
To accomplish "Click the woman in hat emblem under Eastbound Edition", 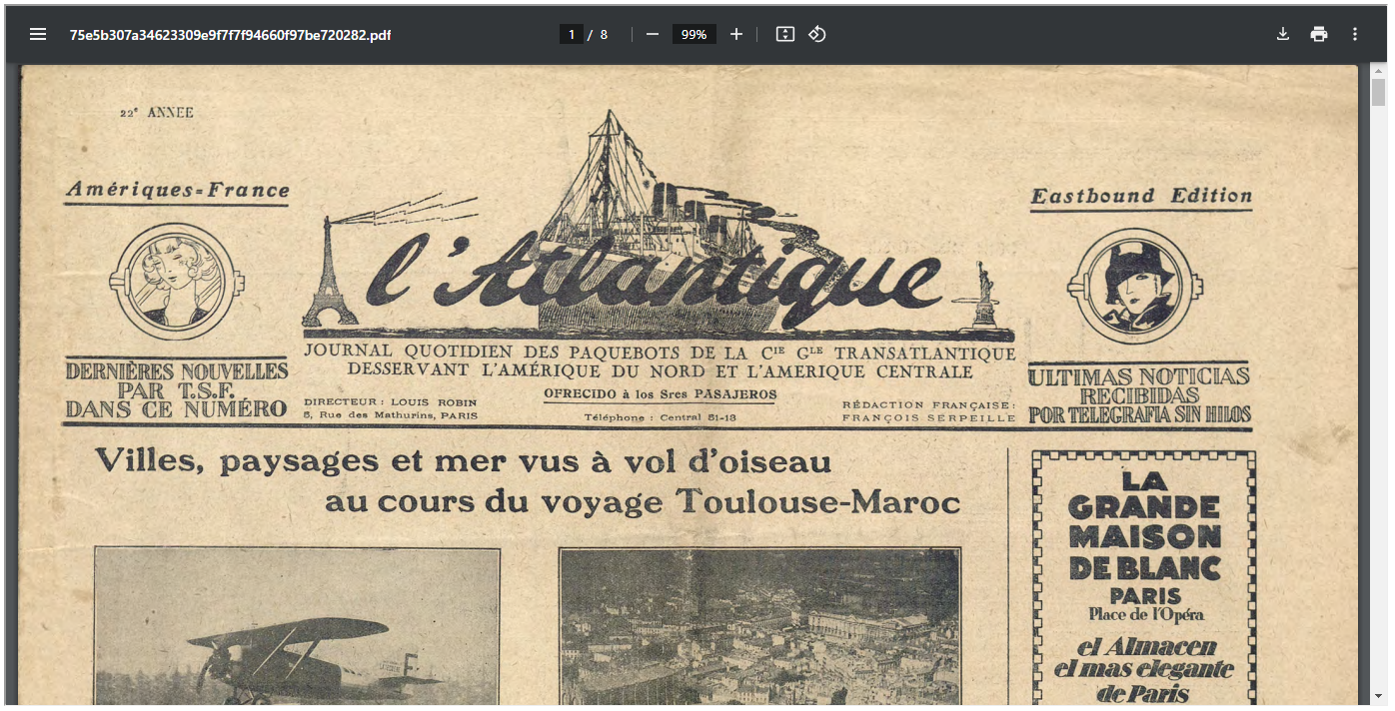I will [1135, 287].
